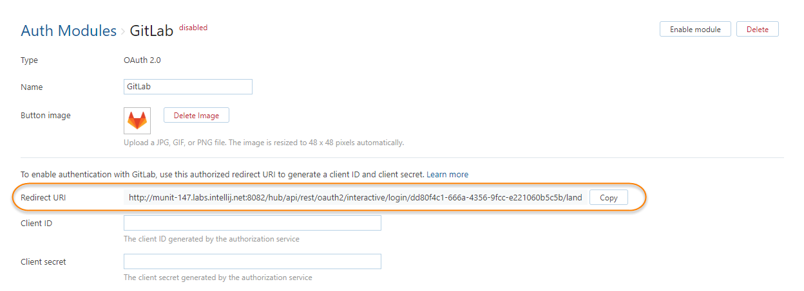Click the Client ID label
Image resolution: width=804 pixels, height=291 pixels.
pyautogui.click(x=37, y=224)
